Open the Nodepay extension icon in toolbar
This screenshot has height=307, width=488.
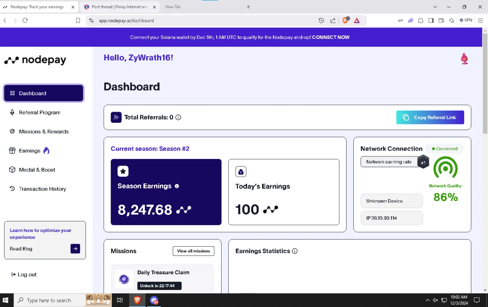coord(400,21)
